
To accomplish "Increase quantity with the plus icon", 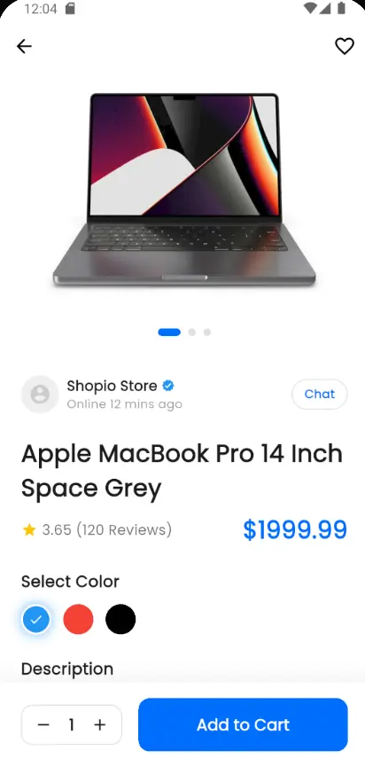I will point(99,724).
